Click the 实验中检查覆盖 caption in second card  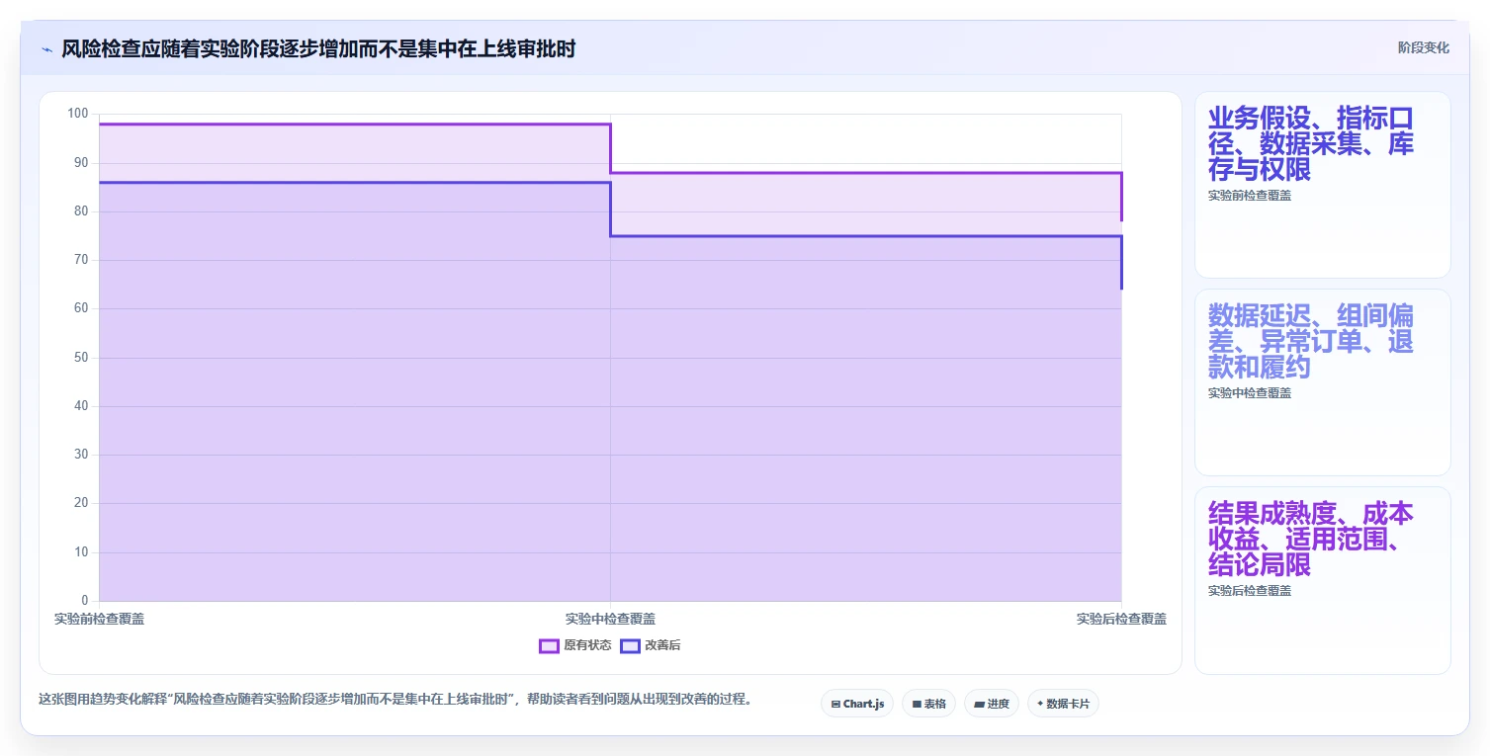(x=1249, y=393)
